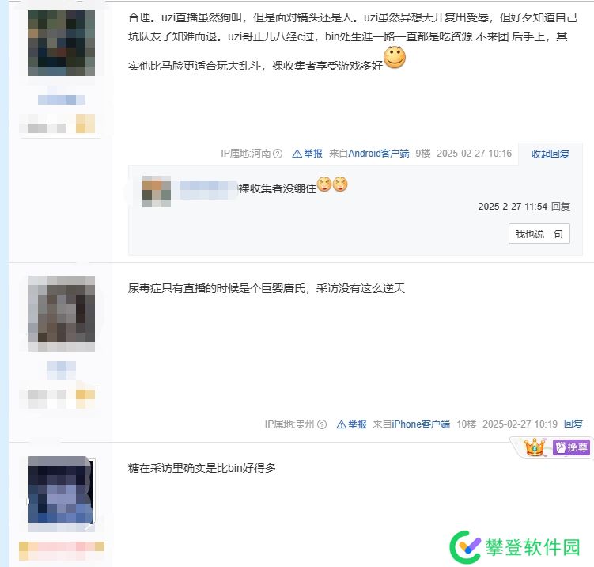Click the angry emojis in the nested reply

tap(332, 185)
